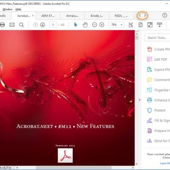Image resolution: width=170 pixels, height=170 pixels.
Task: Open the Fill & Sign tool
Action: [159, 121]
